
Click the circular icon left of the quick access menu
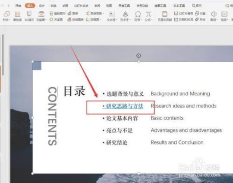pyautogui.click(x=3, y=6)
